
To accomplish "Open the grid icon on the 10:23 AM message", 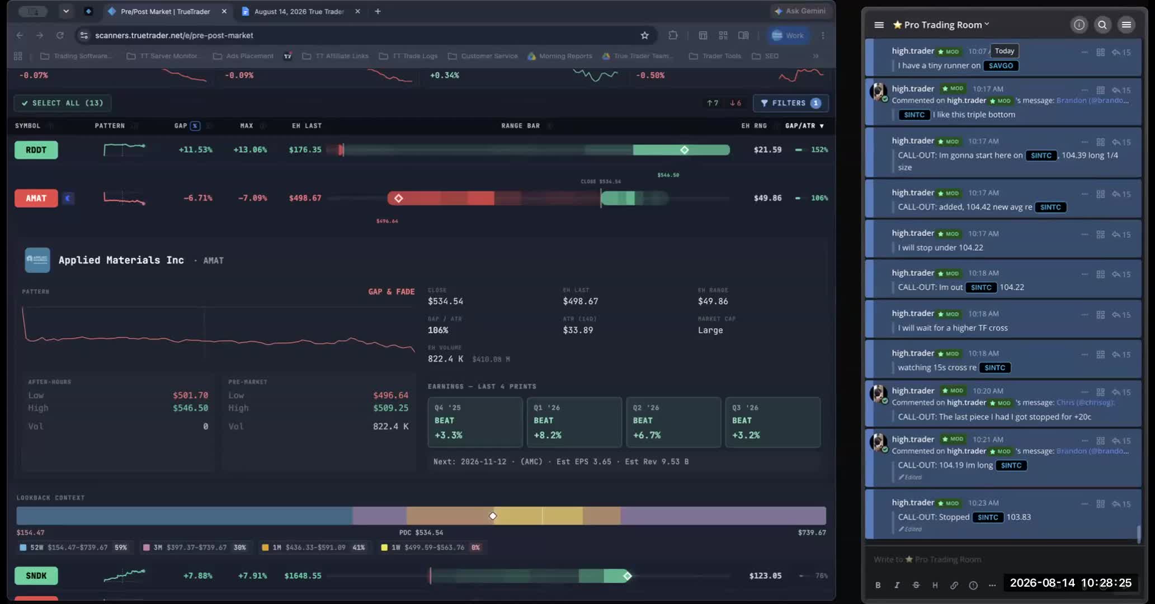I will tap(1100, 504).
